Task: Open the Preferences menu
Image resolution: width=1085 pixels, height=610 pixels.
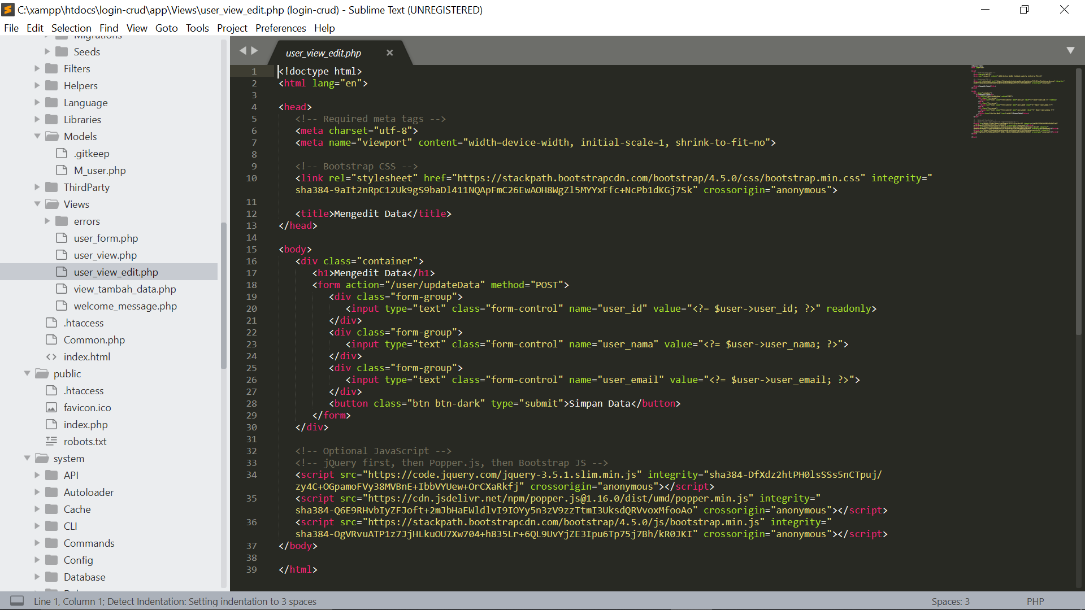Action: pyautogui.click(x=281, y=28)
